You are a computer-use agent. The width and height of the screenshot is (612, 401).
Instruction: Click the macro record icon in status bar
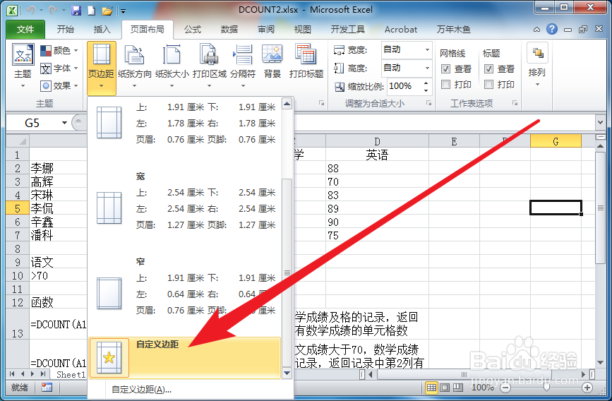coord(47,388)
